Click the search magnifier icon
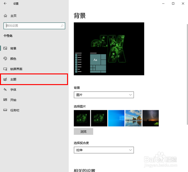The image size is (188, 172). click(62, 26)
